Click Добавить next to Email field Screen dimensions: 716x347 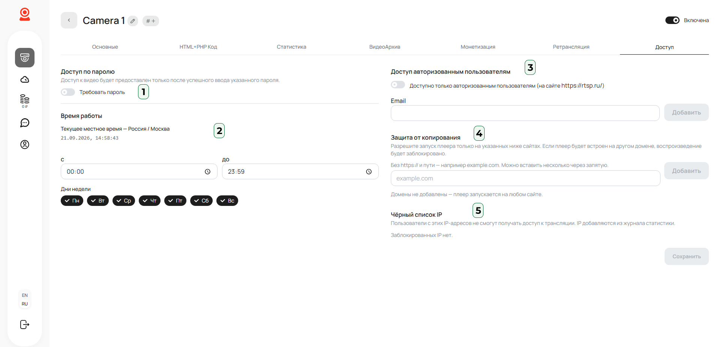[x=686, y=112]
